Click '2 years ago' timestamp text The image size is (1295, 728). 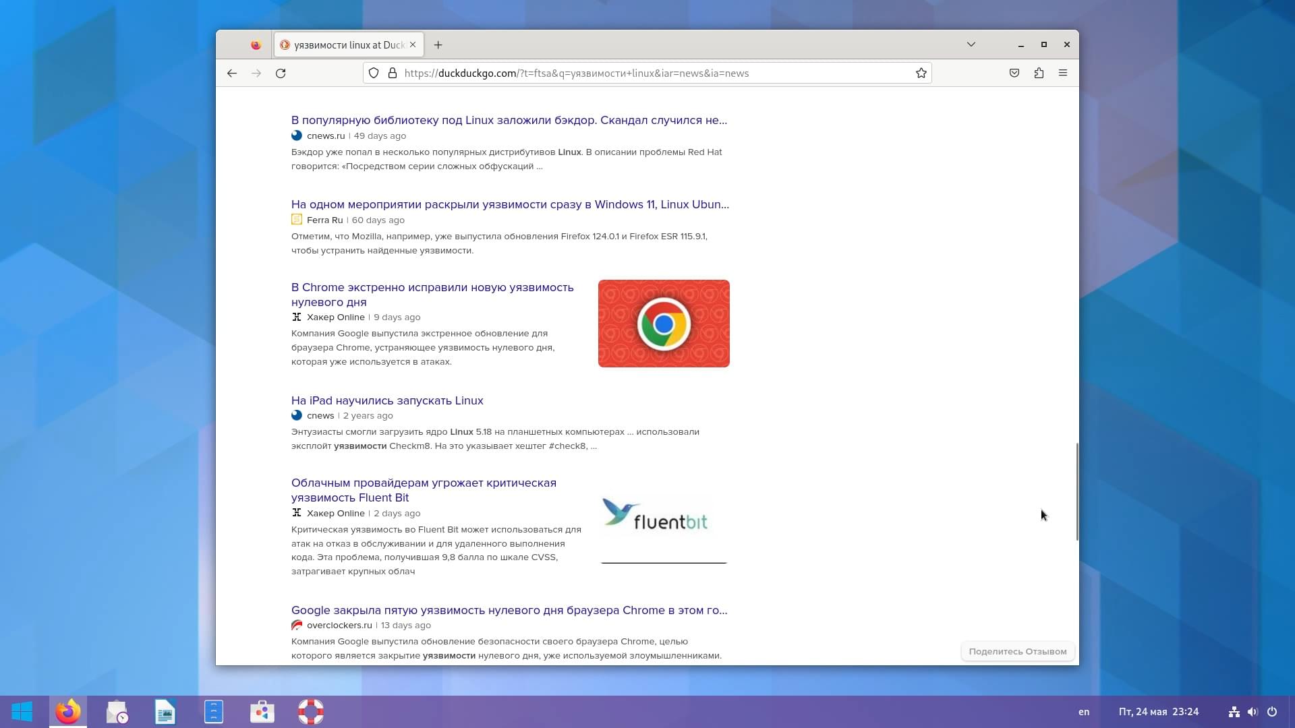(368, 416)
